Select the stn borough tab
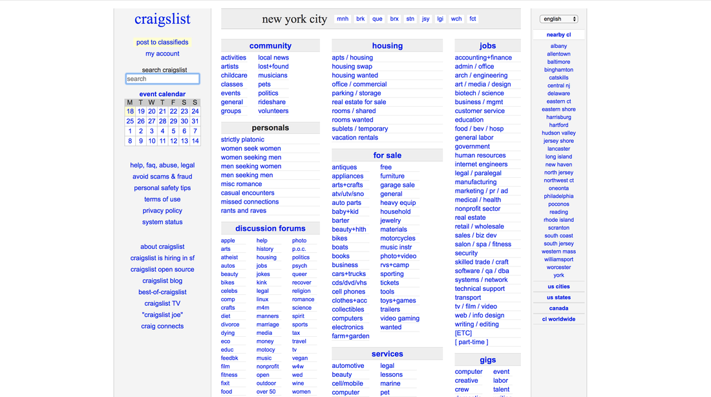The image size is (711, 397). (x=410, y=19)
